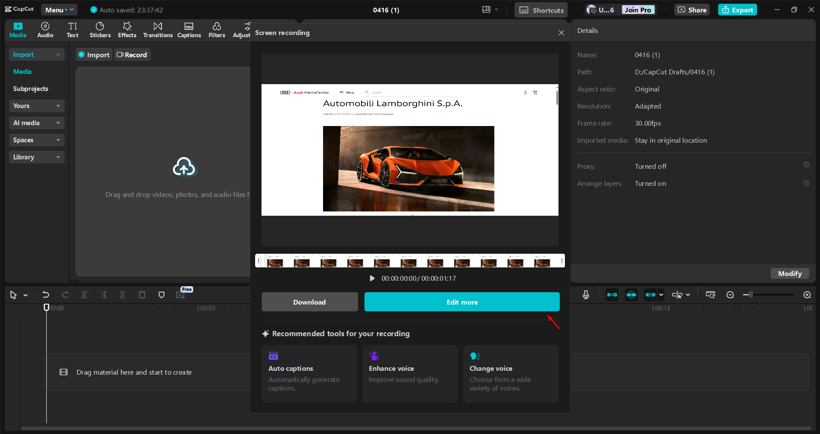820x434 pixels.
Task: Click the microphone voiceover record icon
Action: 586,295
